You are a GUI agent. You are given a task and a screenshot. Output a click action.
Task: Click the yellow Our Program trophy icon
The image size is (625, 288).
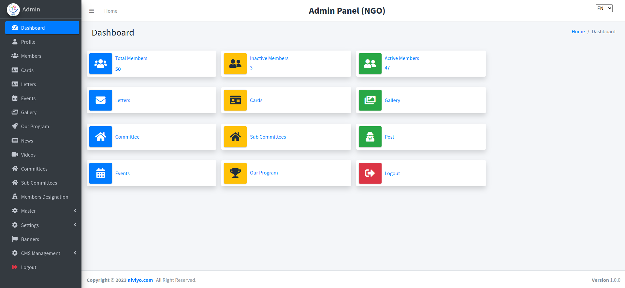click(235, 173)
